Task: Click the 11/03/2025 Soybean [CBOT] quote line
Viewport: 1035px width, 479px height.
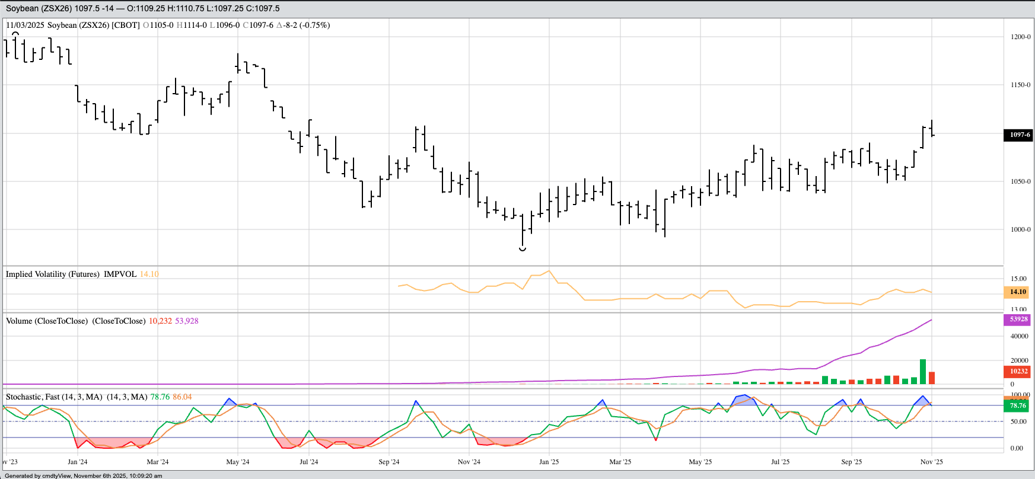Action: click(x=167, y=25)
